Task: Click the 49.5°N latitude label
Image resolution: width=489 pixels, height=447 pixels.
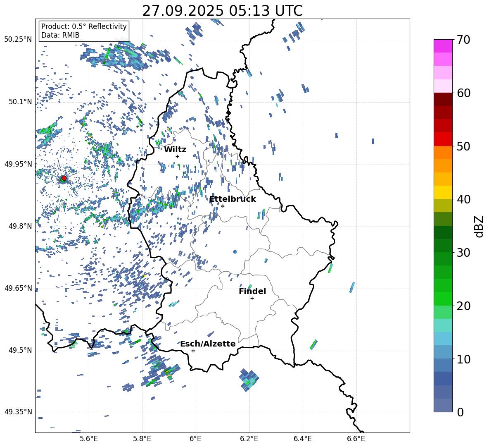Action: [20, 350]
